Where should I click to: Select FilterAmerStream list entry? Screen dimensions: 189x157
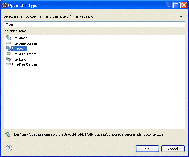(x=25, y=43)
